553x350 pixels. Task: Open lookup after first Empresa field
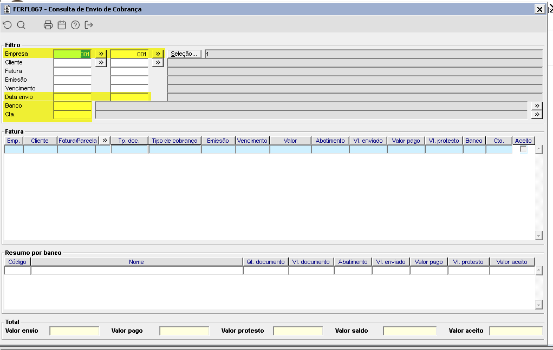click(x=101, y=54)
